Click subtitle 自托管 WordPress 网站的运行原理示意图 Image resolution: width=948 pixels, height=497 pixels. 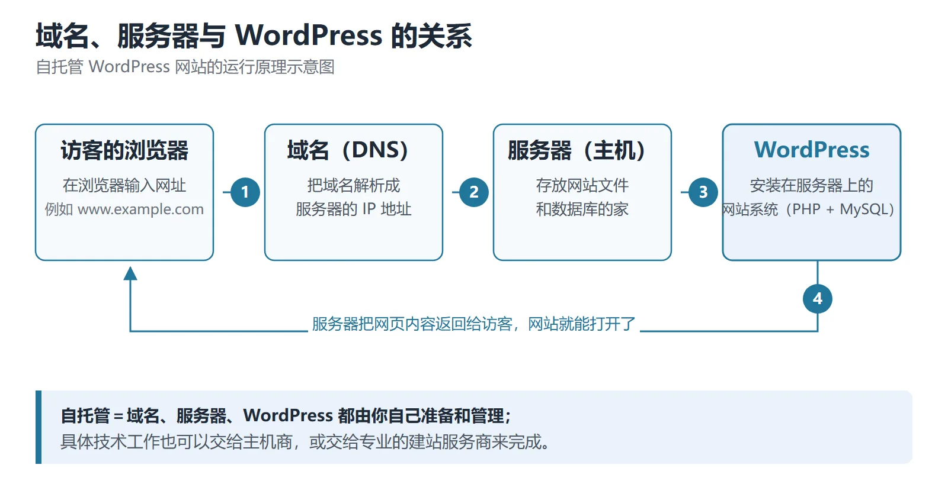(x=185, y=67)
